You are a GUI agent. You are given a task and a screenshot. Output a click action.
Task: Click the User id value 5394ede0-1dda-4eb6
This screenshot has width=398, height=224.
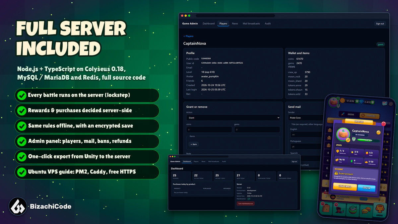[222, 63]
